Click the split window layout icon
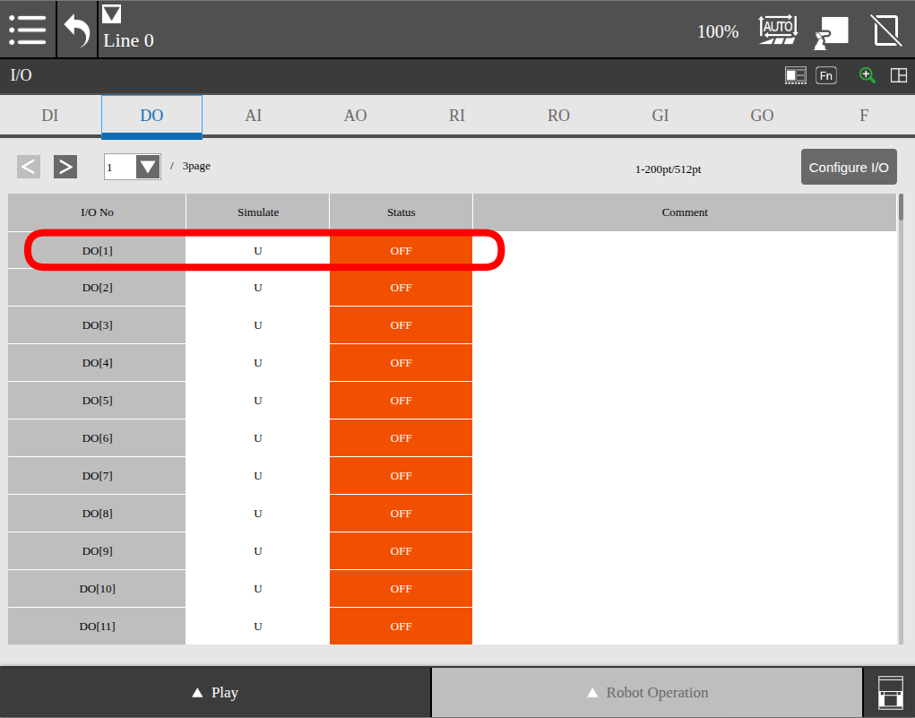The image size is (915, 718). (898, 75)
